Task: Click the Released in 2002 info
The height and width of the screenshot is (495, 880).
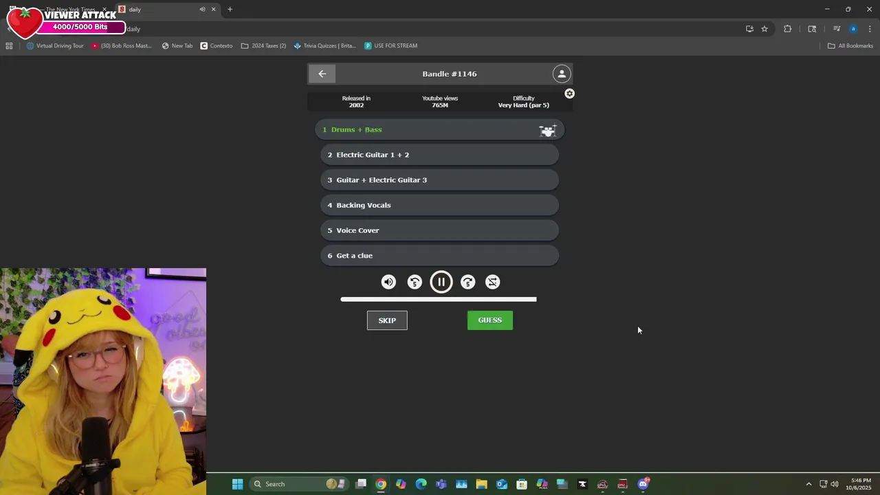Action: 356,102
